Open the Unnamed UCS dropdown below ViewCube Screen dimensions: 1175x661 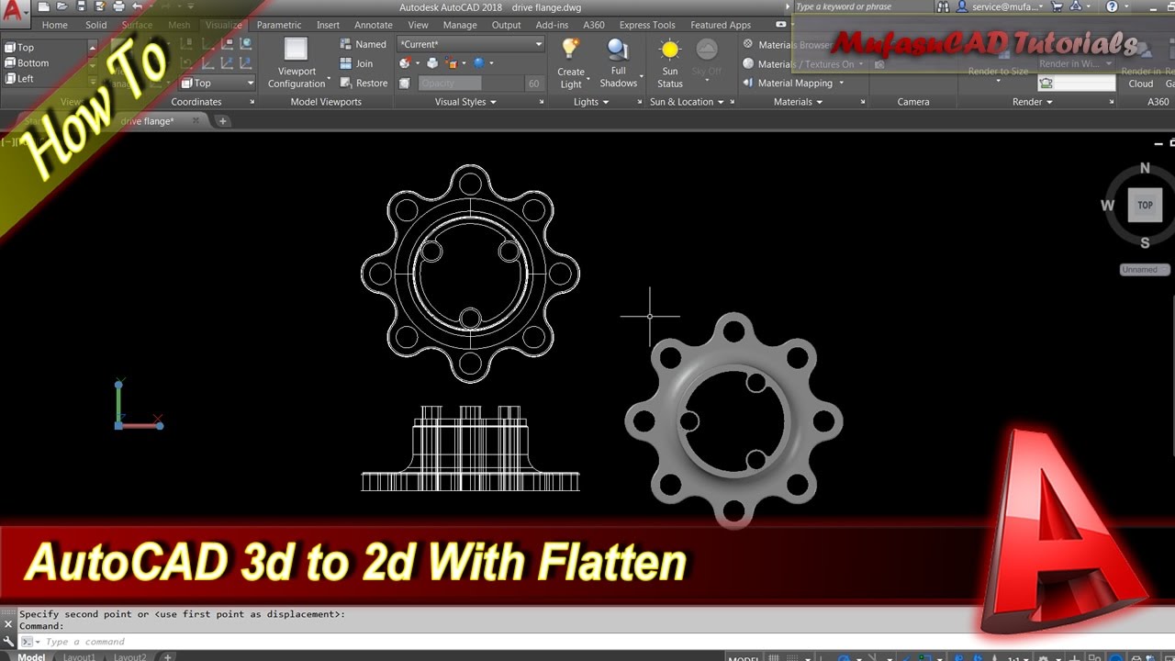click(1145, 270)
